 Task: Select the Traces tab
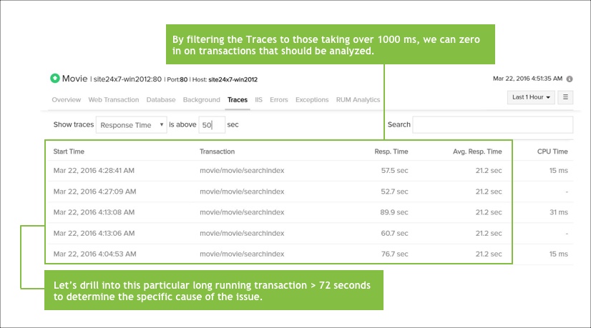(x=238, y=100)
